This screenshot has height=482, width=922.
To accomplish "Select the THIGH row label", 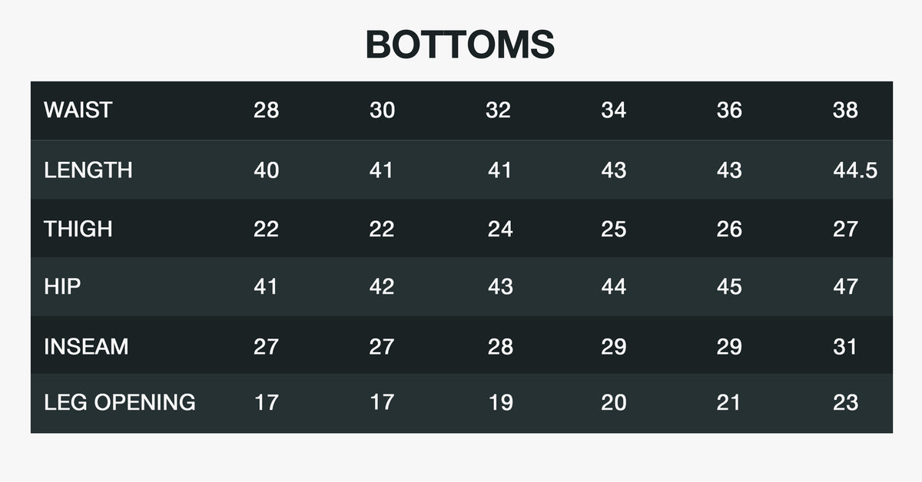I will click(x=78, y=229).
